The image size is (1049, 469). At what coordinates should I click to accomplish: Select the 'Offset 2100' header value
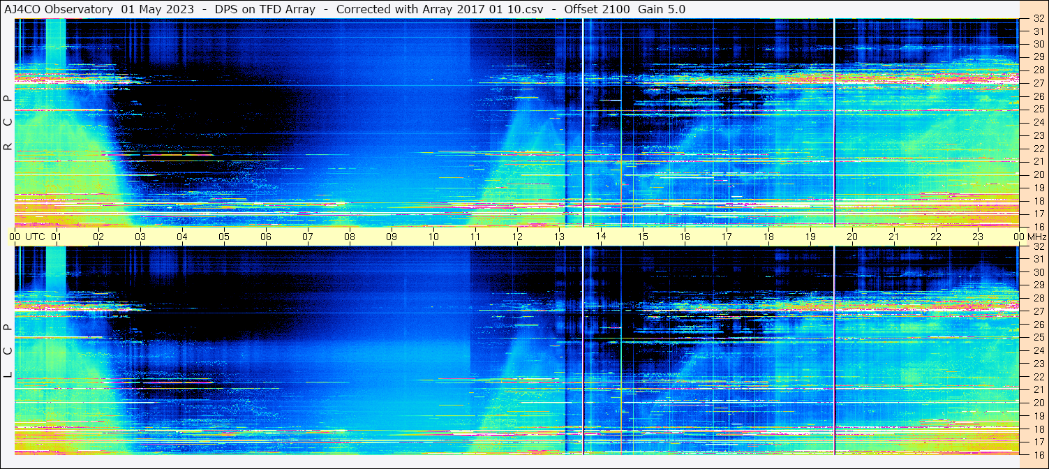[597, 9]
